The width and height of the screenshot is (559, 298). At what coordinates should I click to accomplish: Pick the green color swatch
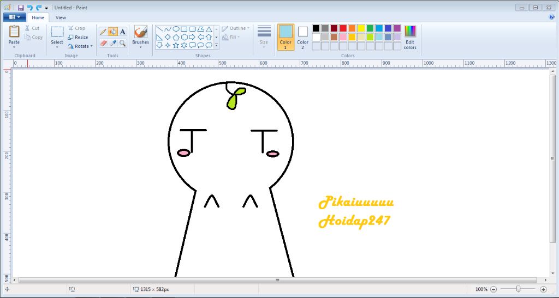pyautogui.click(x=370, y=28)
